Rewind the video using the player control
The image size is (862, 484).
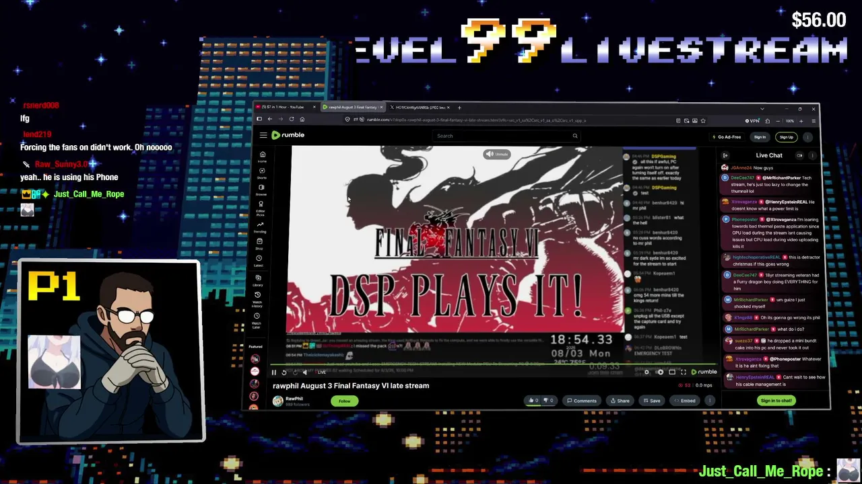point(284,372)
